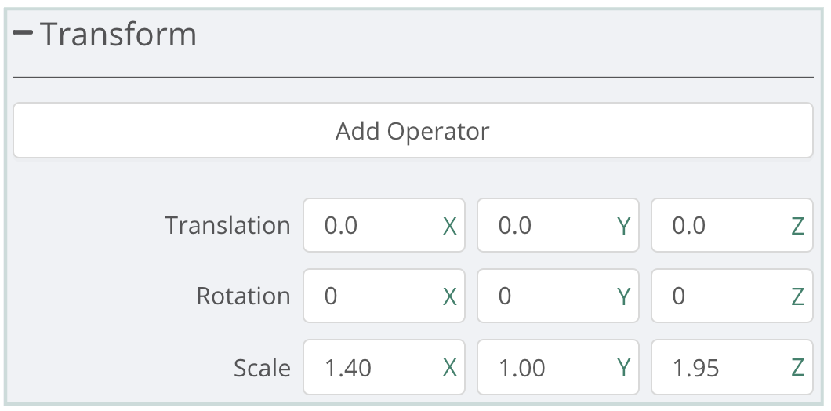Click the Scale Z field showing 1.95
The image size is (831, 411).
tap(720, 367)
